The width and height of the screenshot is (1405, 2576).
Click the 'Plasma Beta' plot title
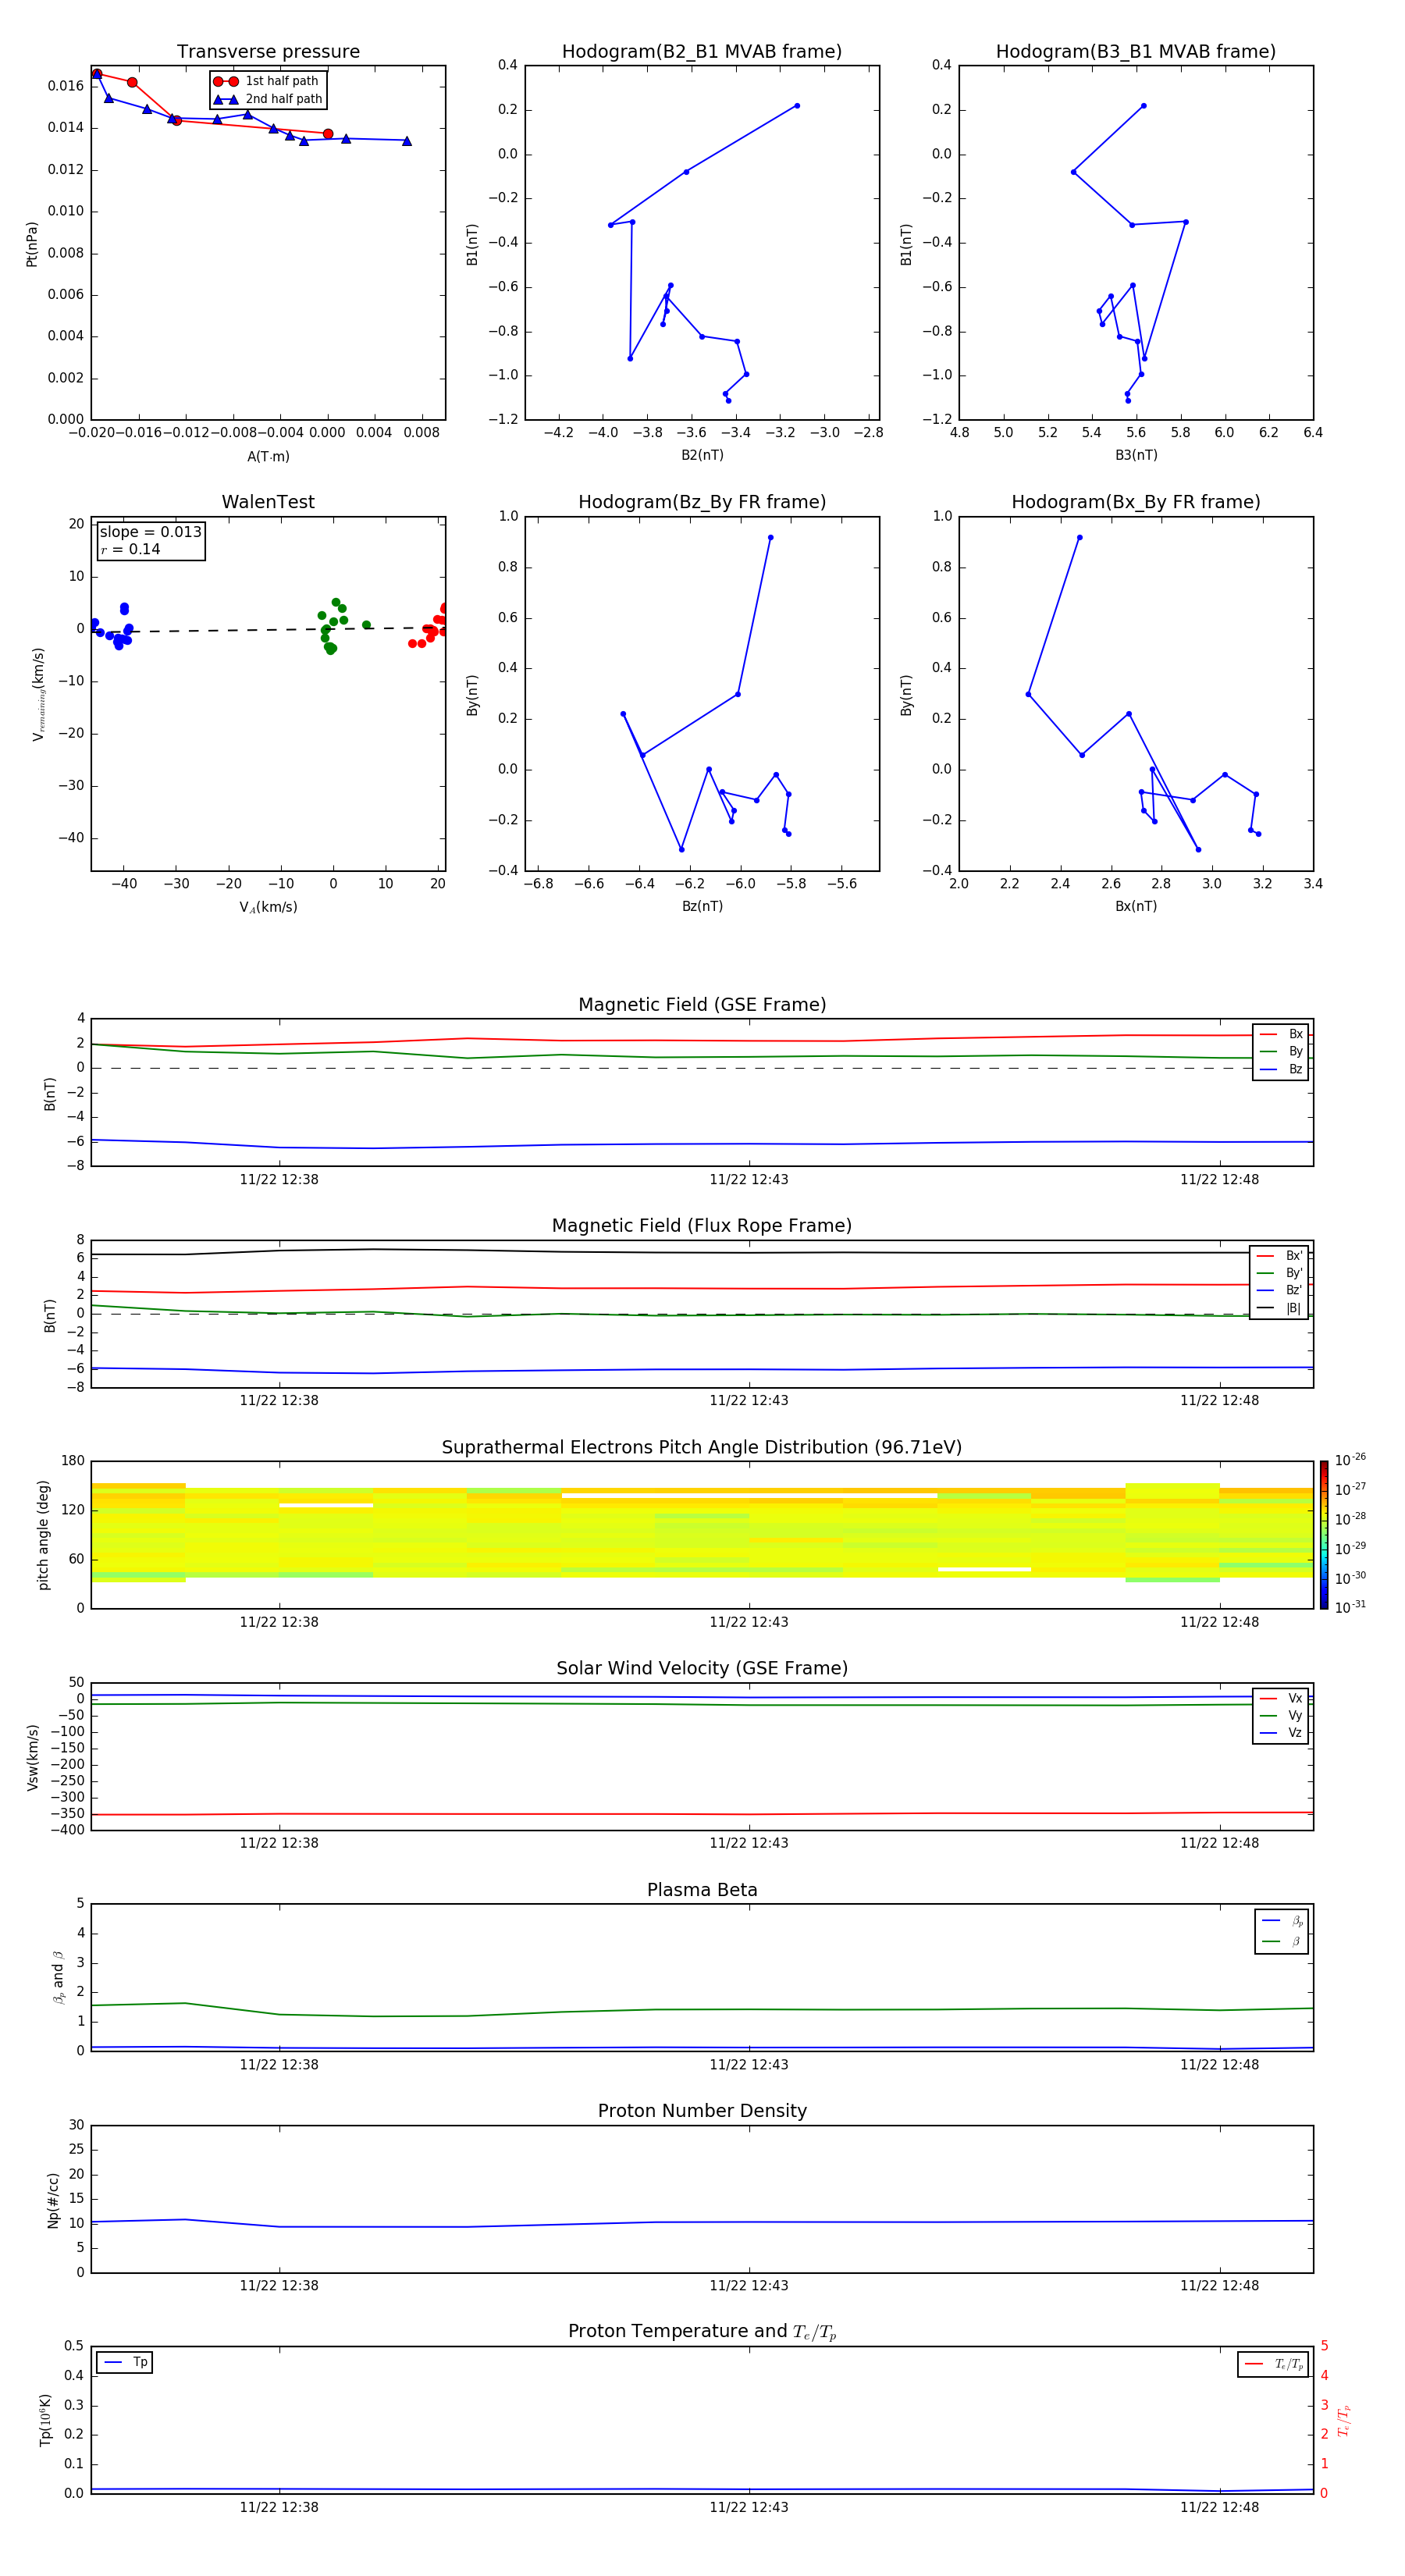click(x=702, y=1890)
